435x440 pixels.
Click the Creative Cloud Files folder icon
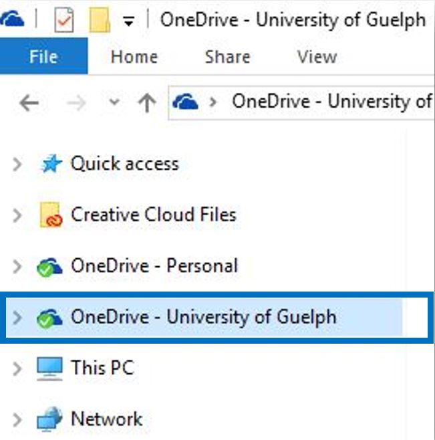51,215
